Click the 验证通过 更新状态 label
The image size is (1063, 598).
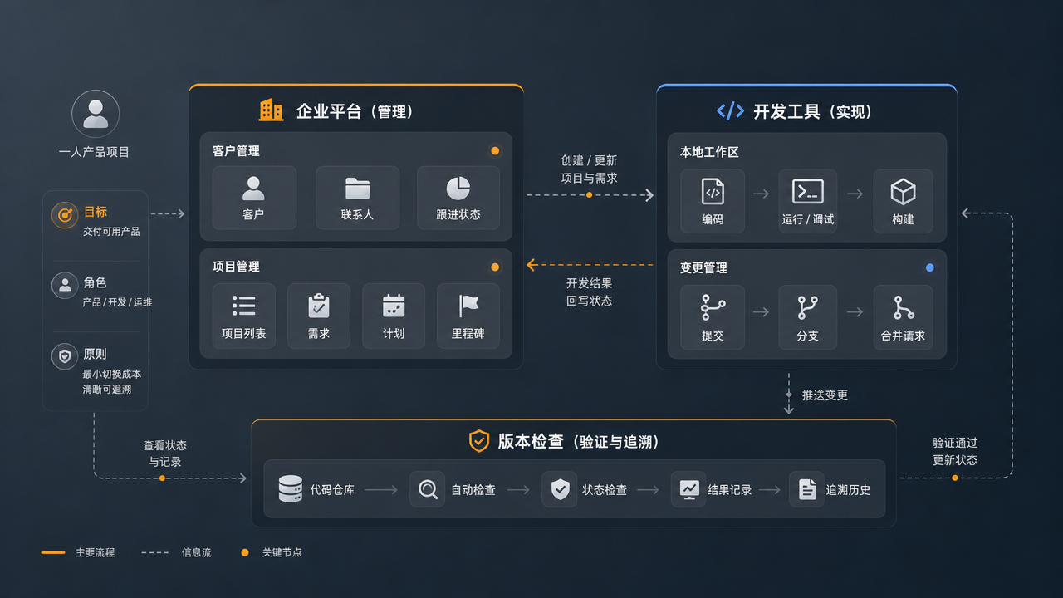pyautogui.click(x=955, y=452)
